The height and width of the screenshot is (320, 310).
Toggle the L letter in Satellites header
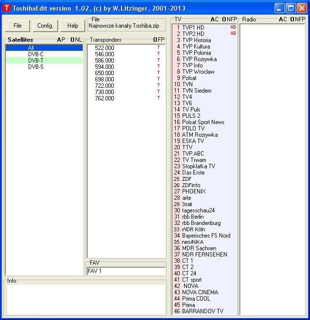click(80, 40)
